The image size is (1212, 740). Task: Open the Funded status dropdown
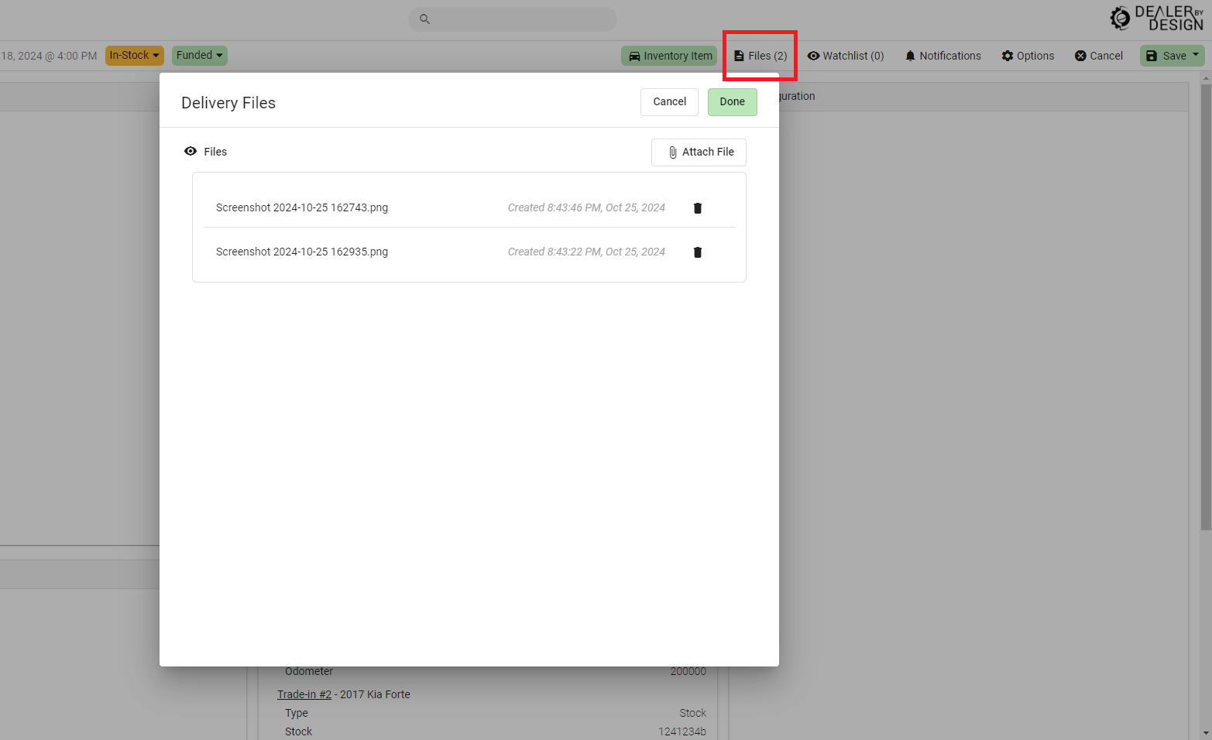200,55
